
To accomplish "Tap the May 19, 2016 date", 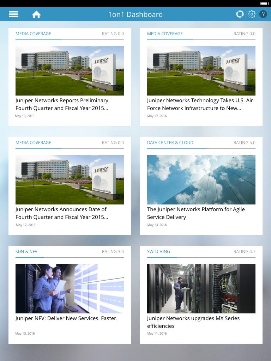I will [25, 116].
